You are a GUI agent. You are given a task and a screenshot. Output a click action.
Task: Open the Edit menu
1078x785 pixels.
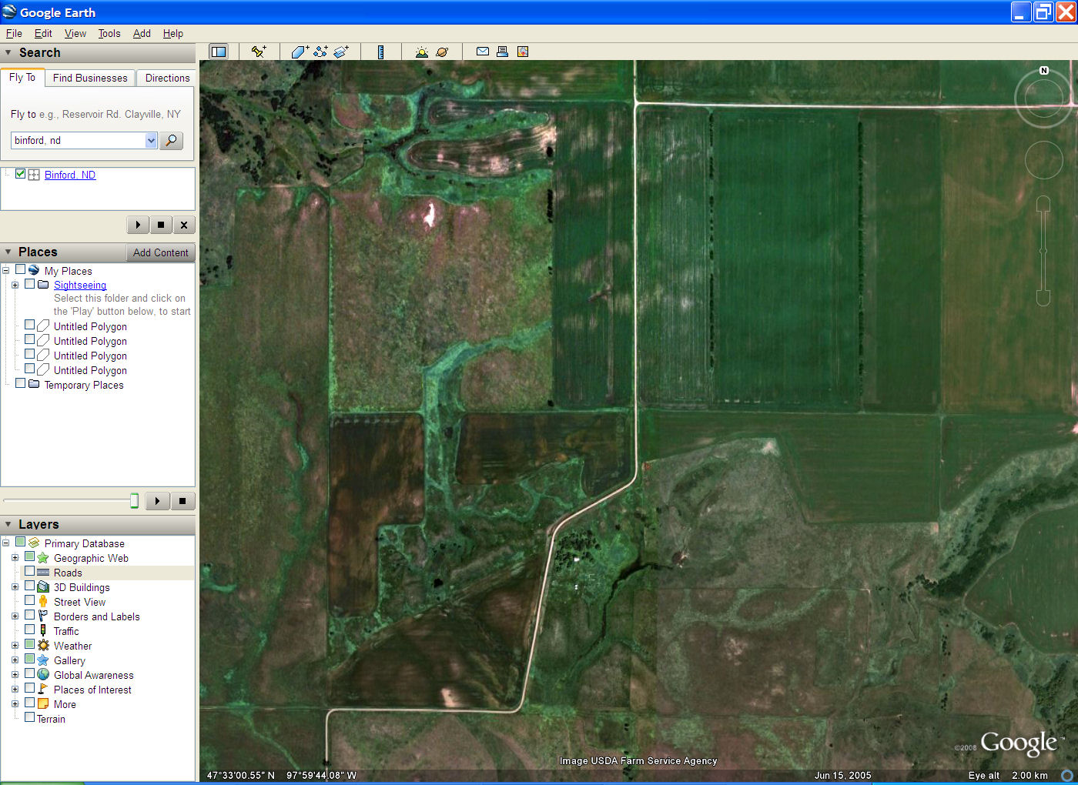pyautogui.click(x=43, y=33)
